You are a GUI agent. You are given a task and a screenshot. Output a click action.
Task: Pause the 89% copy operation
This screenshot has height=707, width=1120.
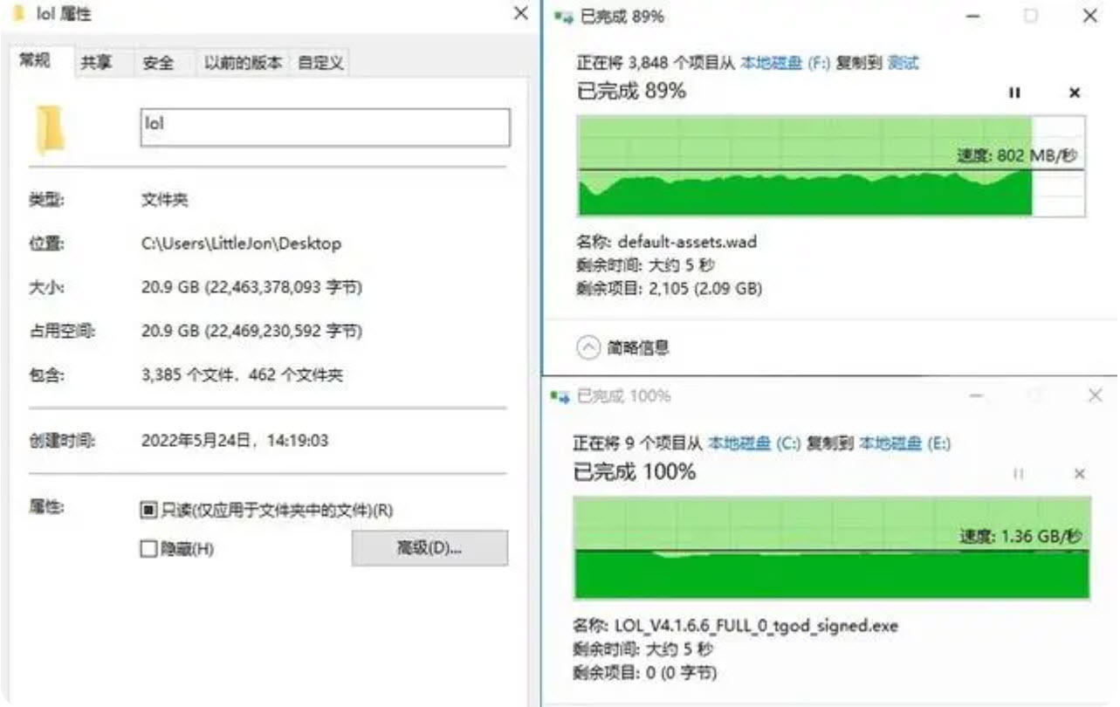1015,92
